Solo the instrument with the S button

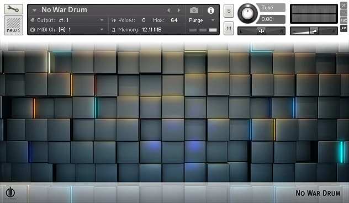[229, 10]
